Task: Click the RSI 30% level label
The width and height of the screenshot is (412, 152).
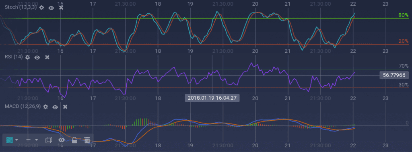Action: pos(403,85)
